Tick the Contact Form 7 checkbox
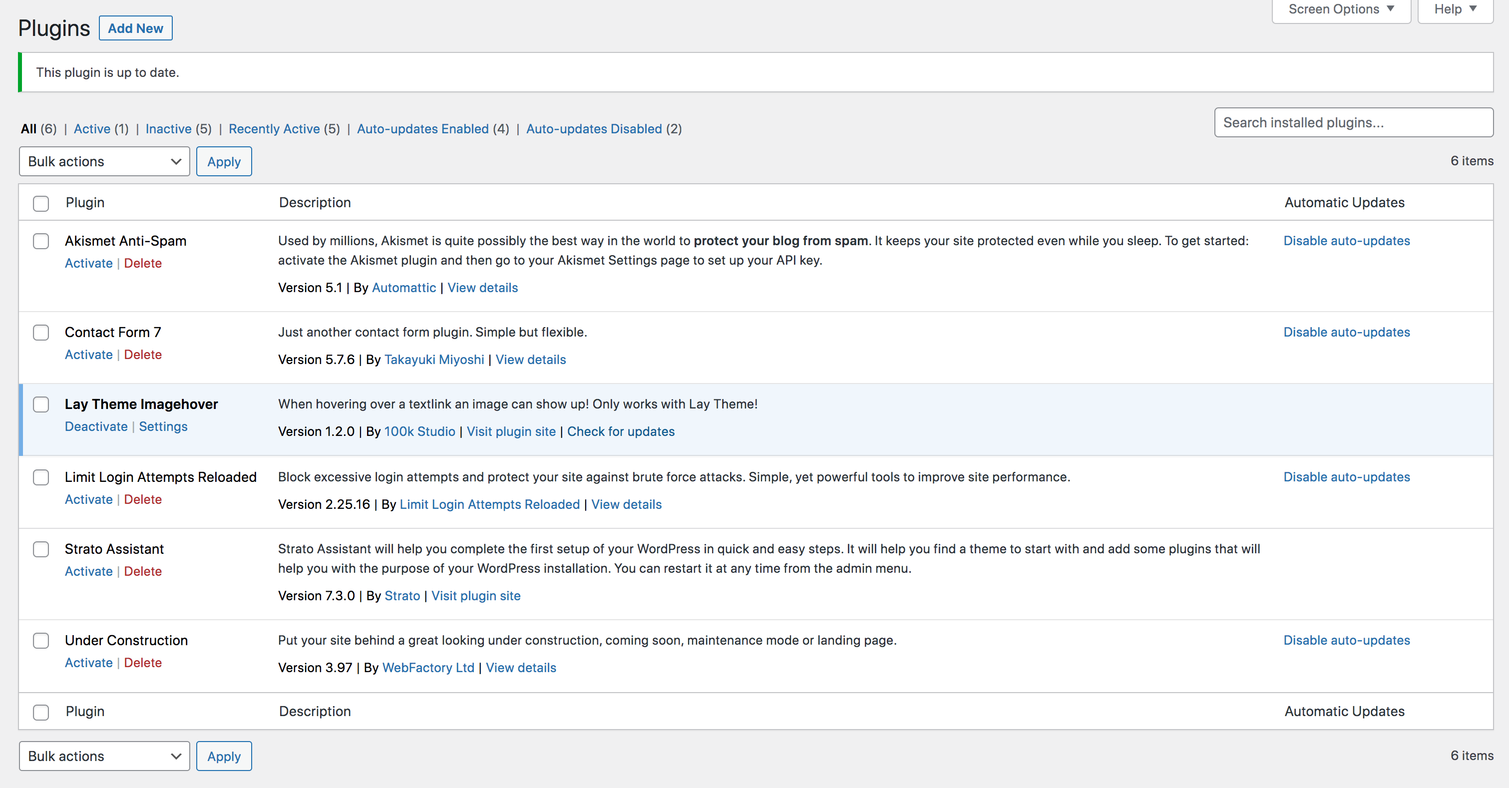Image resolution: width=1509 pixels, height=788 pixels. [x=41, y=333]
